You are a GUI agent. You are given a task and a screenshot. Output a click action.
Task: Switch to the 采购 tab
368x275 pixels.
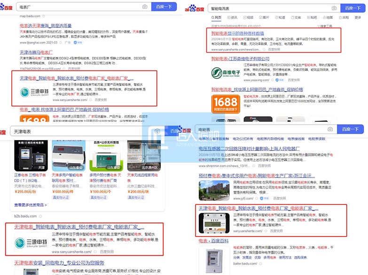(x=344, y=17)
